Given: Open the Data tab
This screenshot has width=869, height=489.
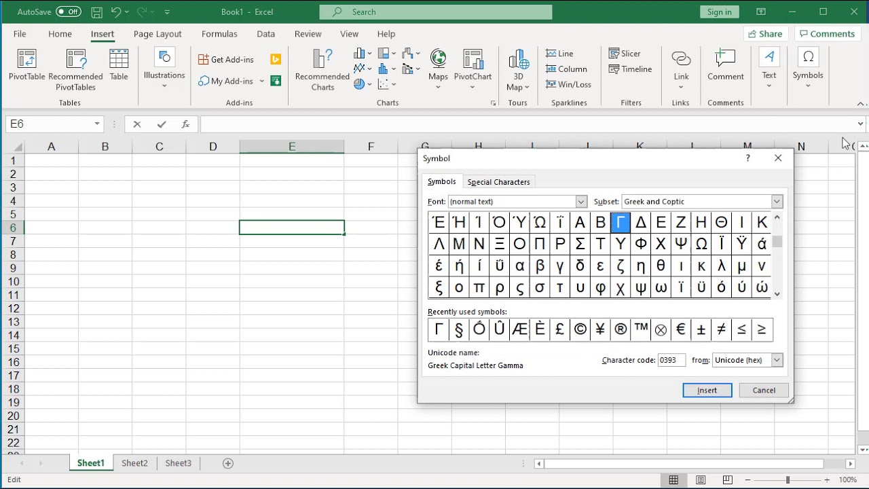Looking at the screenshot, I should (x=265, y=34).
